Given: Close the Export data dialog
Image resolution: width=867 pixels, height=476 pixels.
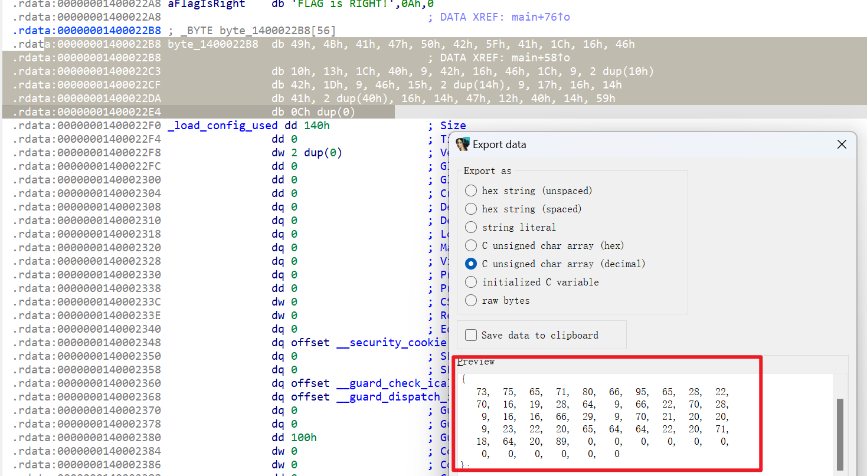Looking at the screenshot, I should click(x=842, y=145).
